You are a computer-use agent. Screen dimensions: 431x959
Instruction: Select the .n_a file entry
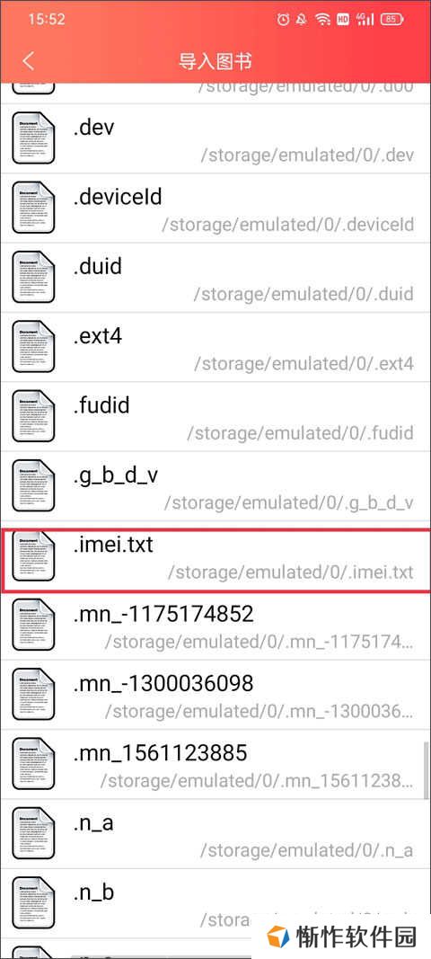tap(215, 834)
